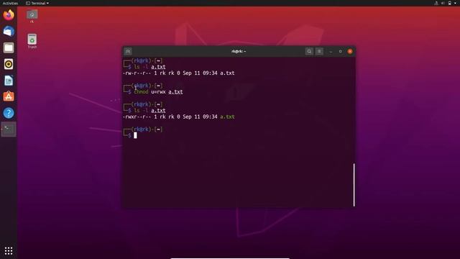Show Applications grid button

9,250
